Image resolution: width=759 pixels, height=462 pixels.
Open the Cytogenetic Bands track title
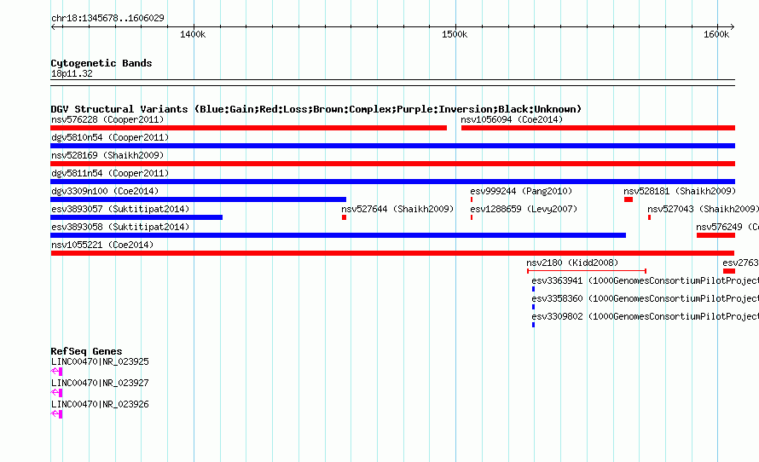[x=101, y=63]
